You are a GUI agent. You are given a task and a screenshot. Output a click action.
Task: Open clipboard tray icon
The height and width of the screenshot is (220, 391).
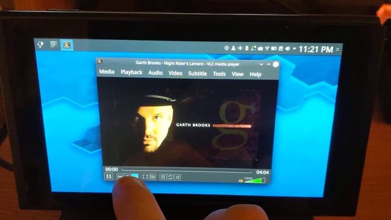(x=281, y=49)
